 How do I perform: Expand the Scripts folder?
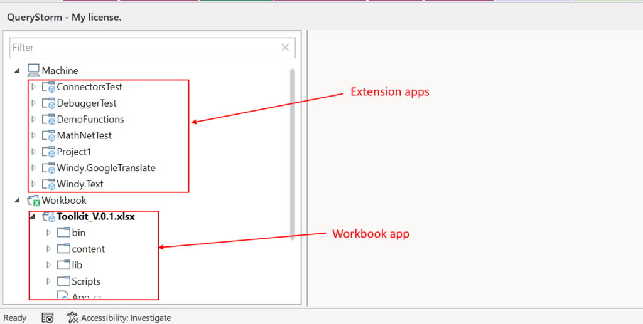tap(49, 281)
